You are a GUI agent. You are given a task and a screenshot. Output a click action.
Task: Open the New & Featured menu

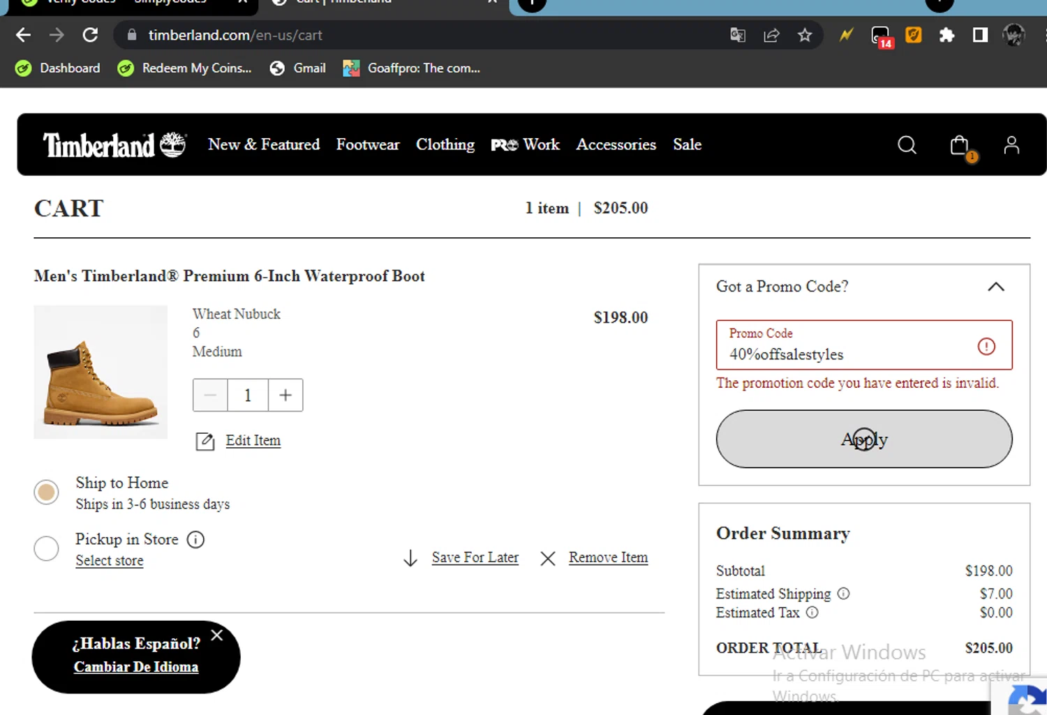(264, 144)
